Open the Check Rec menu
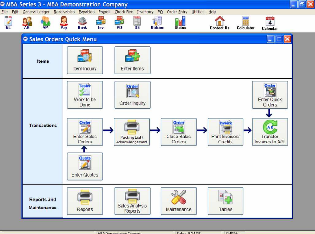The height and width of the screenshot is (234, 315). pos(123,12)
